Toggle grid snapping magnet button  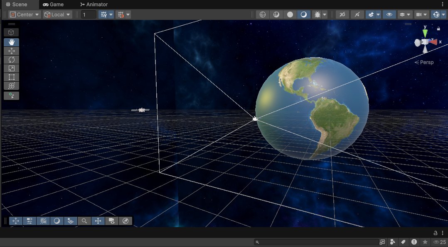(121, 15)
